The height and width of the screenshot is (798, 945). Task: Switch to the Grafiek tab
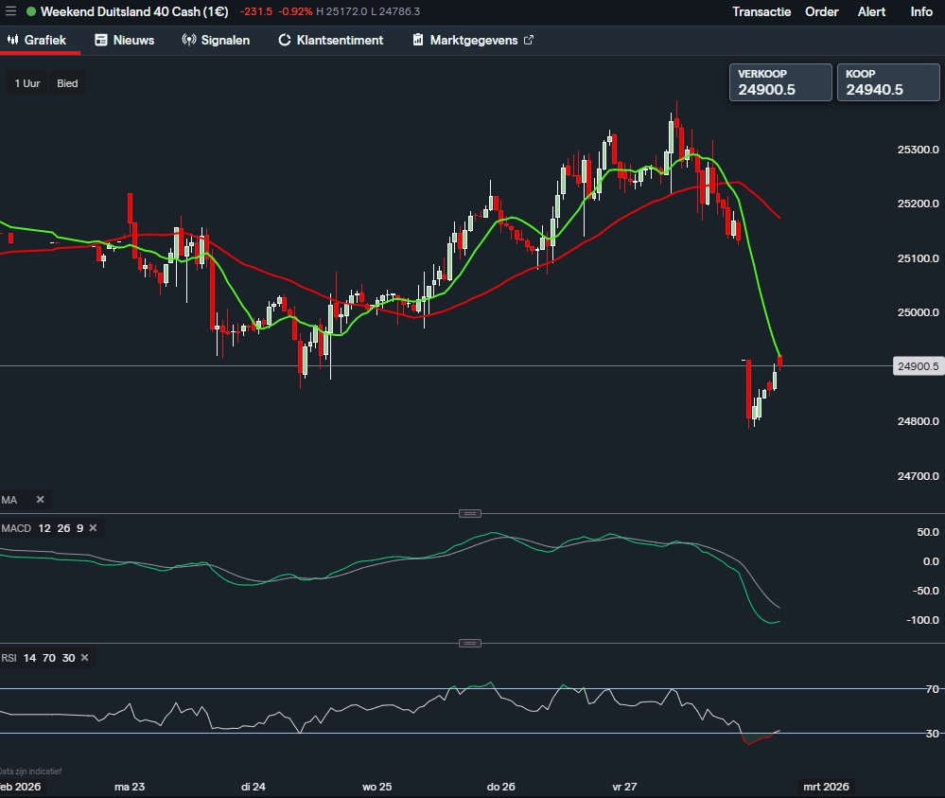(40, 41)
